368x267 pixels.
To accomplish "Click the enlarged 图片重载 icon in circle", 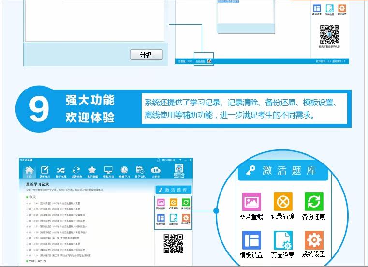I will [x=251, y=202].
